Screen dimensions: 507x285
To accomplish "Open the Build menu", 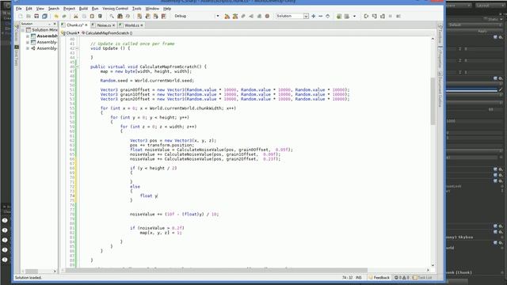I will (x=83, y=9).
